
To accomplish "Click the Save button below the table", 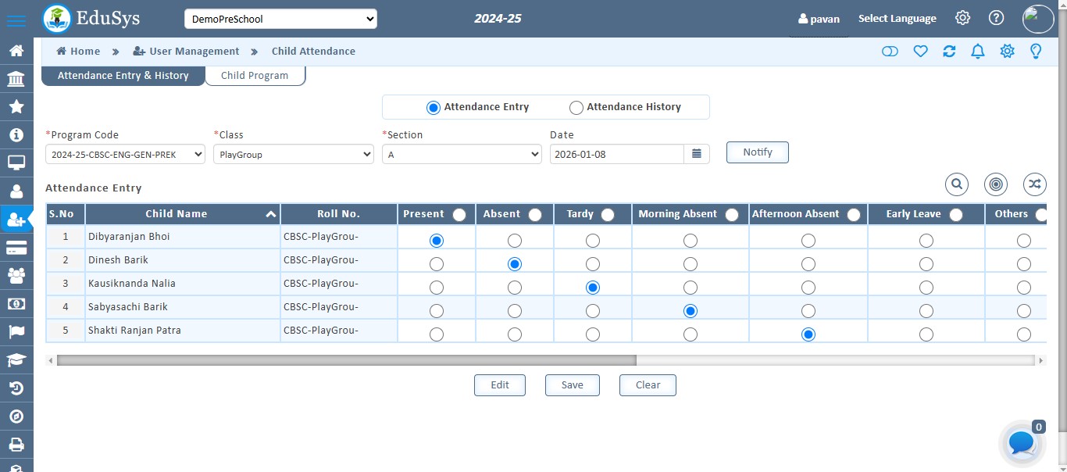I will (x=572, y=384).
